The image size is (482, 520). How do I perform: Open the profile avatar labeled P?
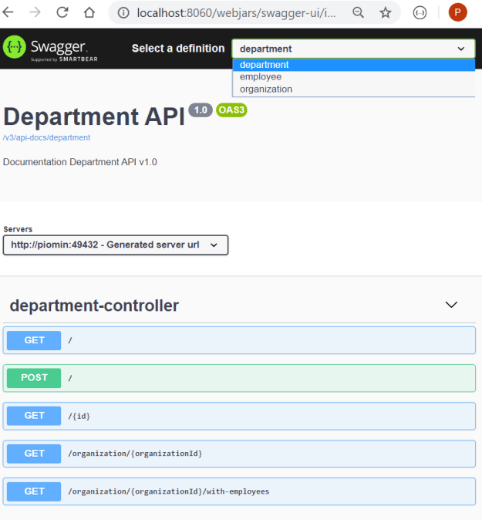(457, 12)
